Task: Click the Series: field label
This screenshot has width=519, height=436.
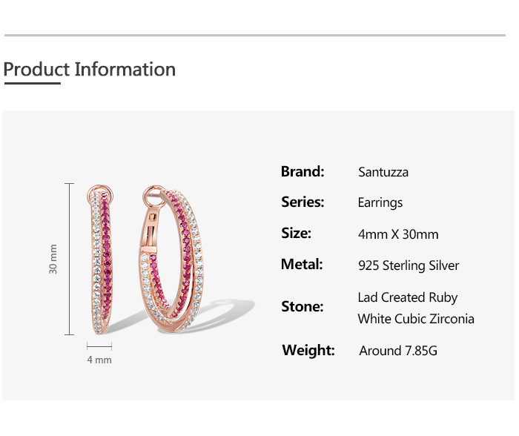Action: 303,202
